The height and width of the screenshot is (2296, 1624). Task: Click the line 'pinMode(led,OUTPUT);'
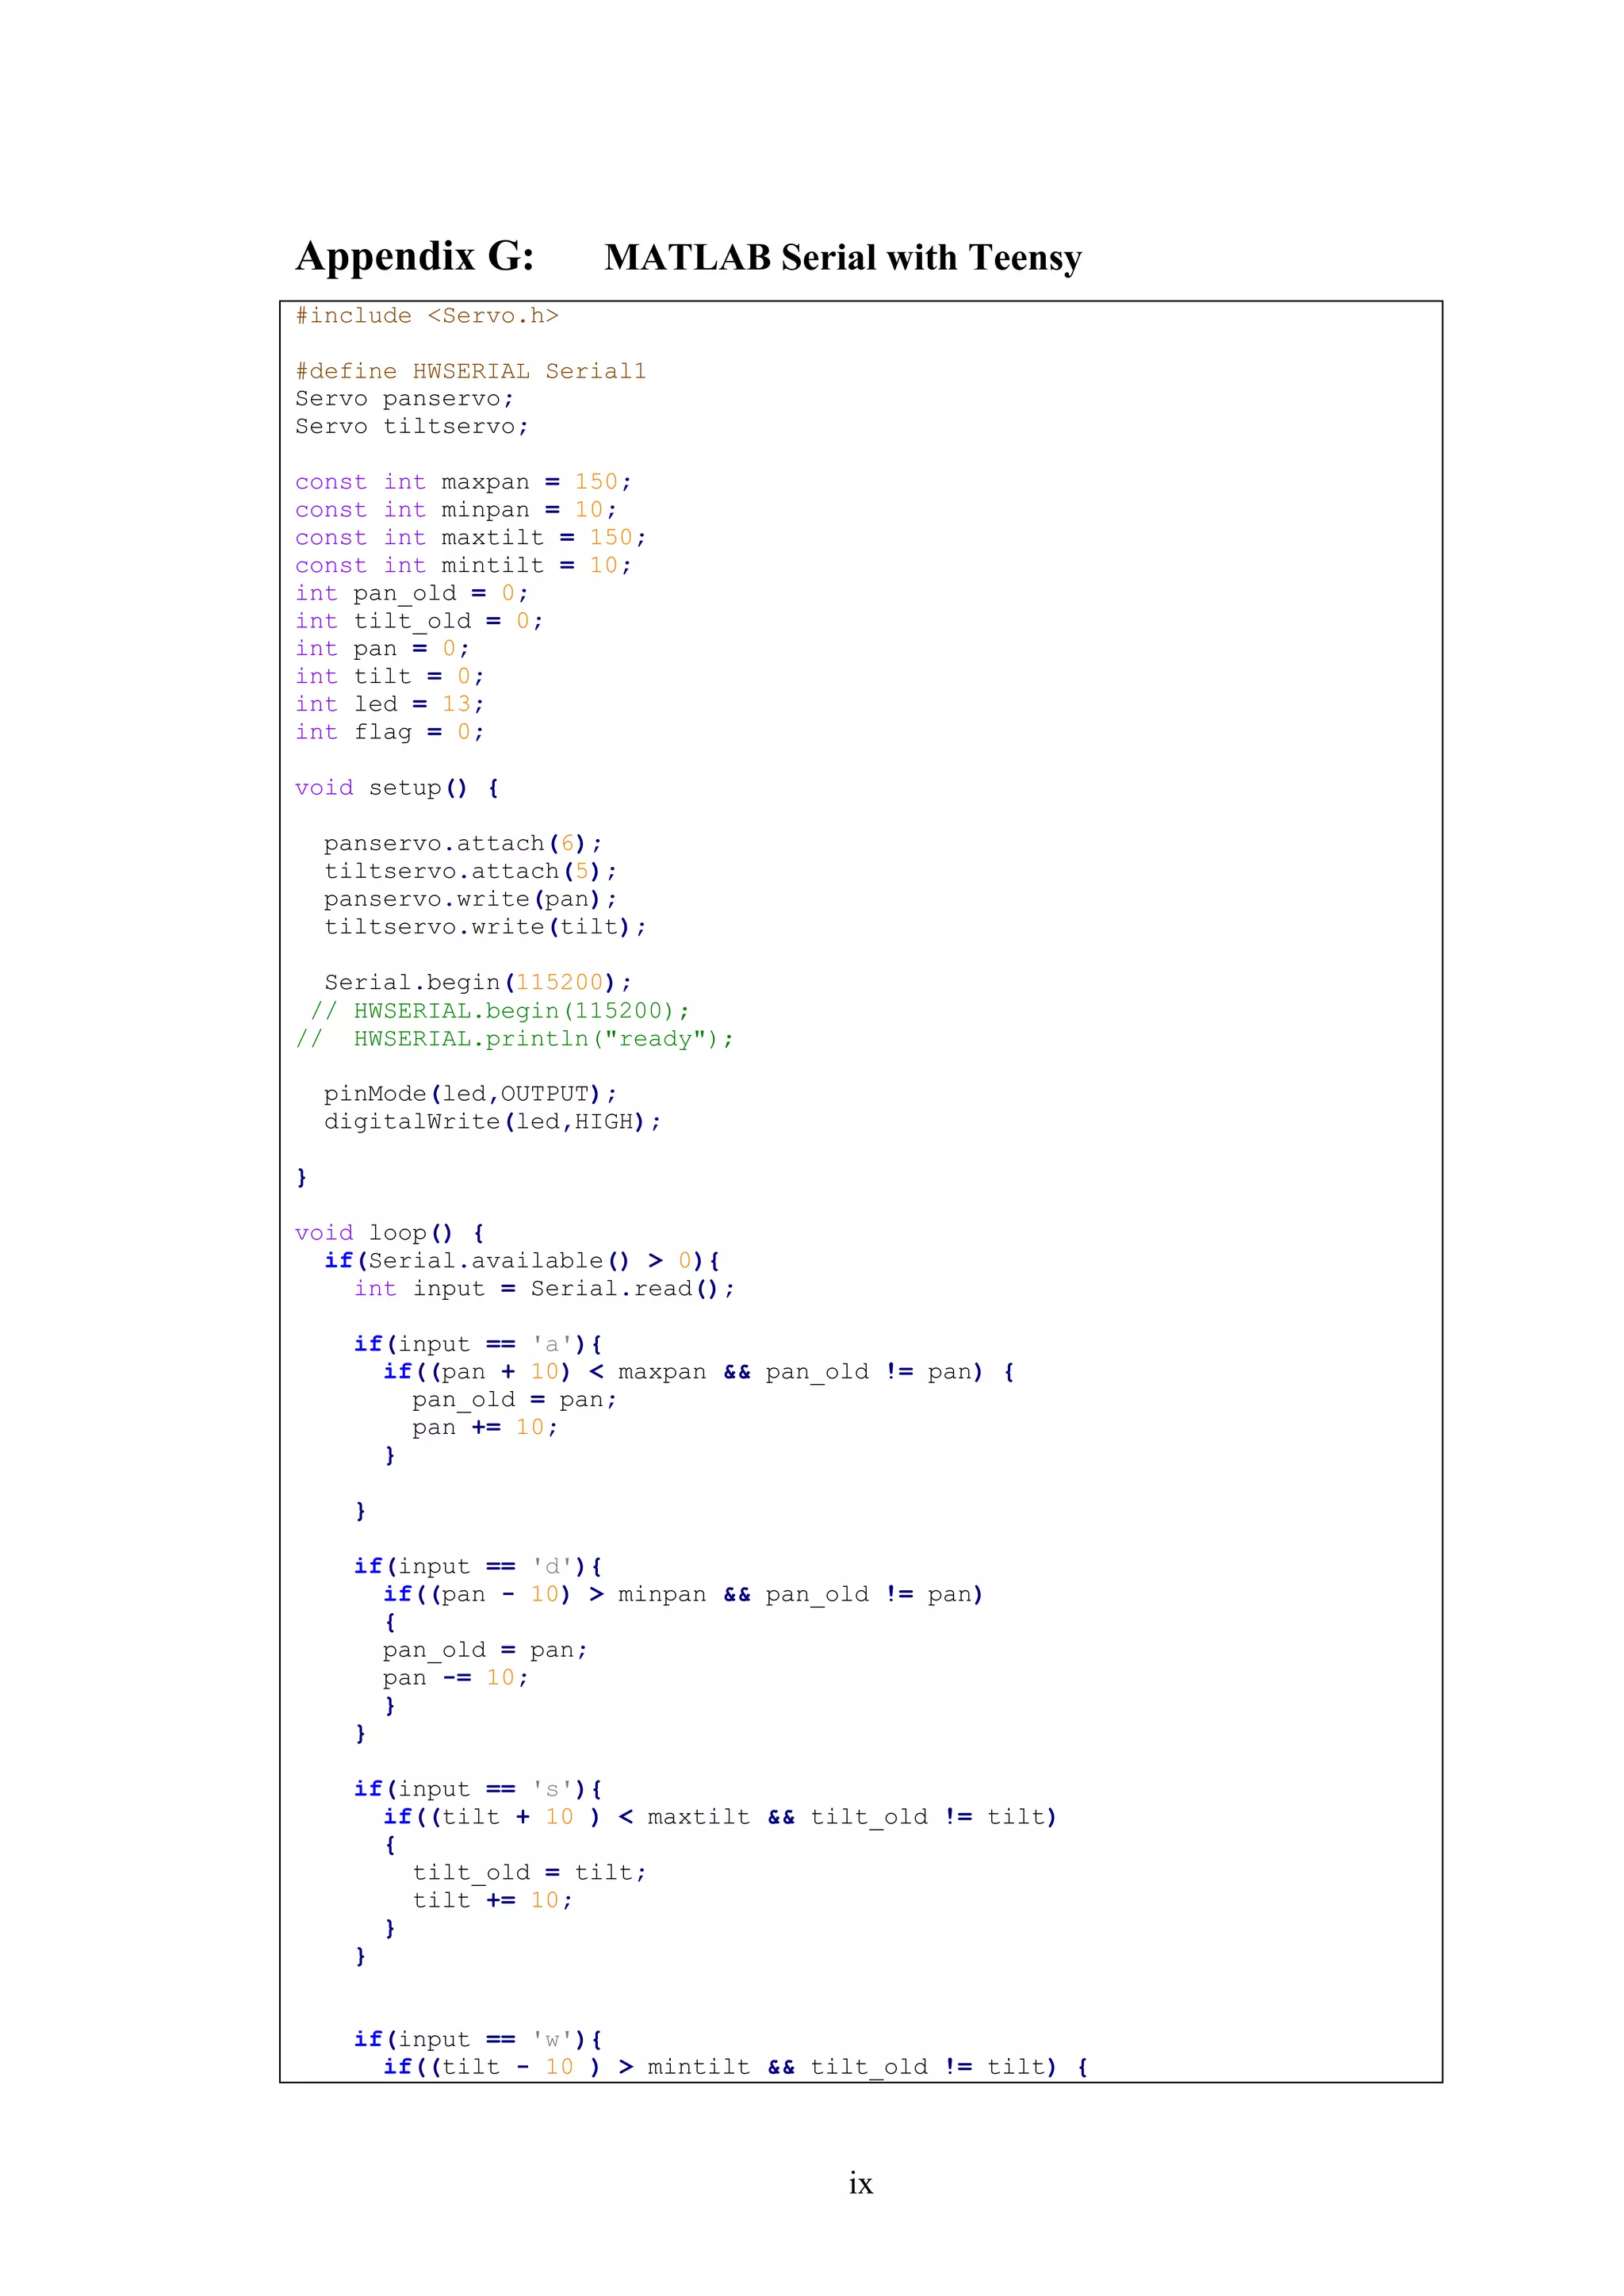click(471, 1095)
